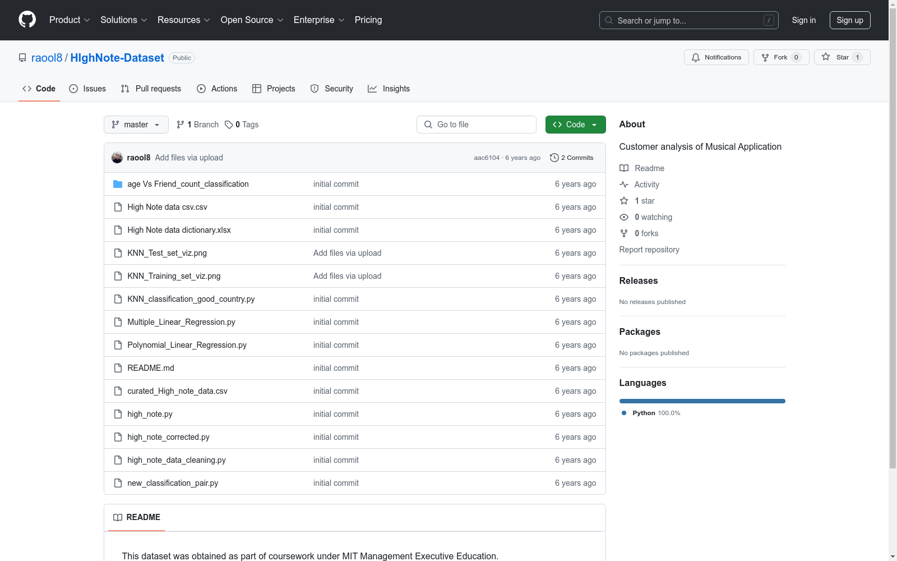Select the Code tab
The image size is (897, 561).
[39, 89]
